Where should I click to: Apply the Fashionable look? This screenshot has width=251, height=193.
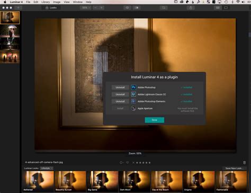231,181
